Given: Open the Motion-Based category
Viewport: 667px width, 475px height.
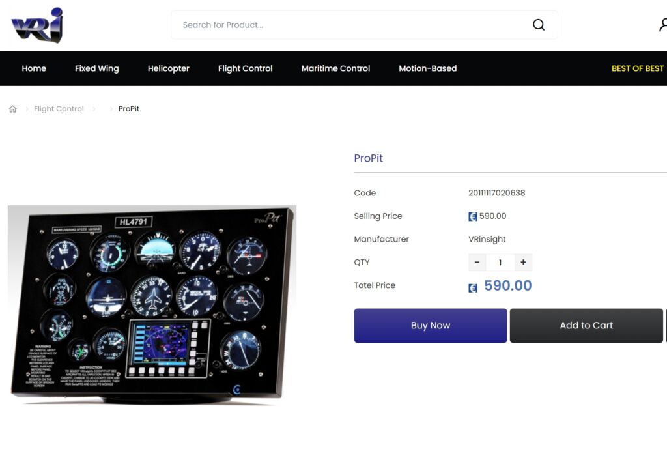Looking at the screenshot, I should (x=427, y=68).
